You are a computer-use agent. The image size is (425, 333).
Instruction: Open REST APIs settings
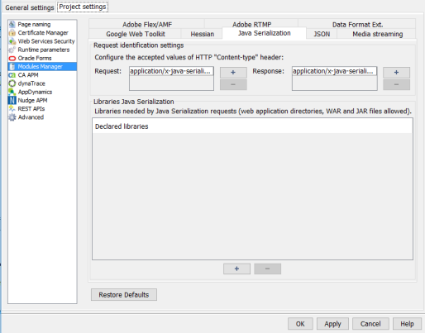[31, 109]
